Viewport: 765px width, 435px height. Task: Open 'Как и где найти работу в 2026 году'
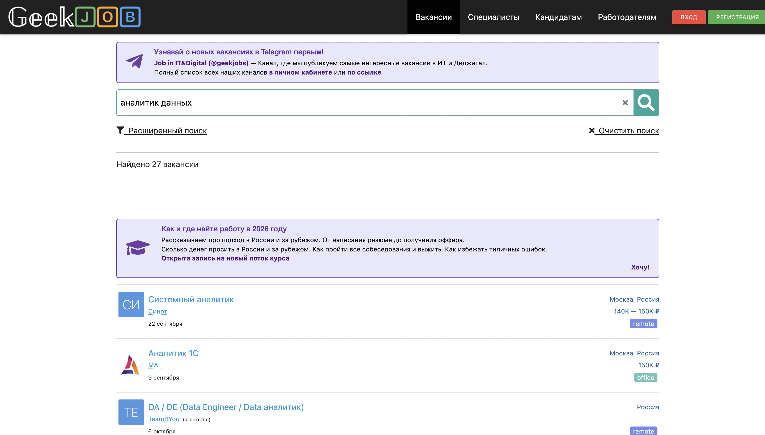(224, 229)
